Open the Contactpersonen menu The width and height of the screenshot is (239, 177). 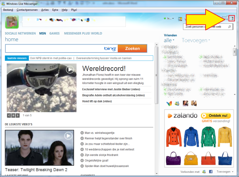pos(27,10)
